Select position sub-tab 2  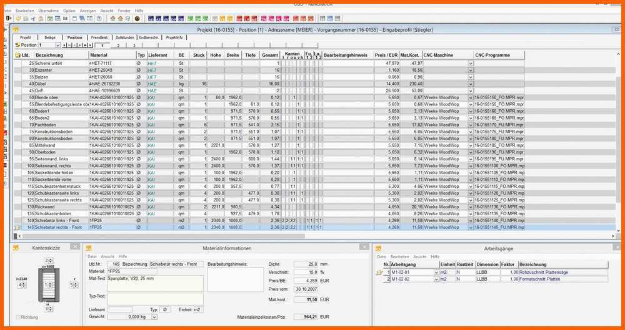tap(118, 46)
